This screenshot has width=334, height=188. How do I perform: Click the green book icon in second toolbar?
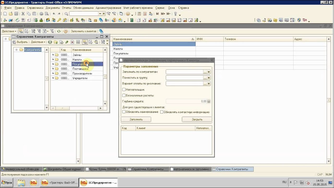coord(132,20)
